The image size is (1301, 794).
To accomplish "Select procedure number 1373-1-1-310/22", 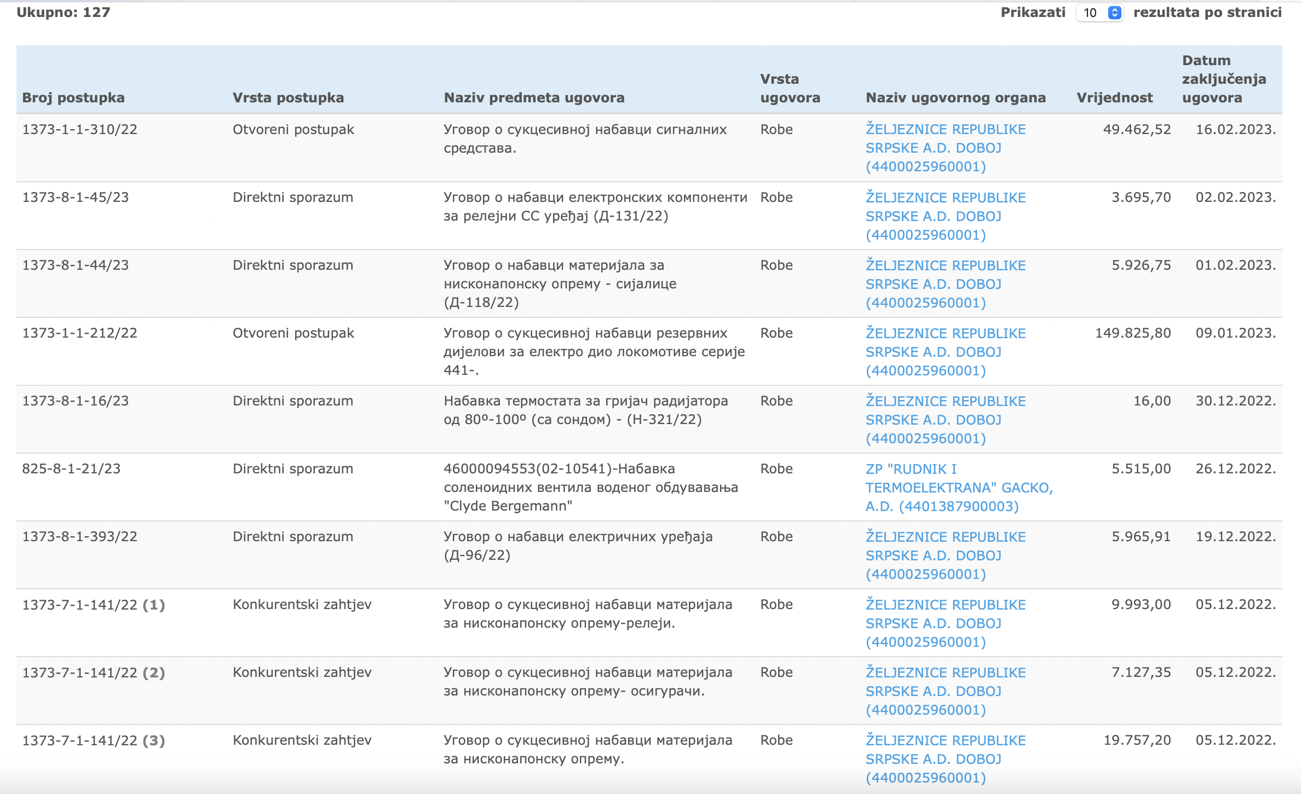I will tap(79, 129).
